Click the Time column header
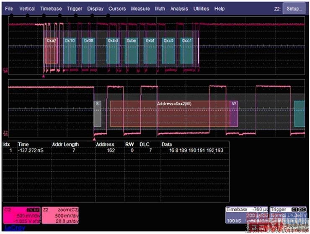Viewport: 310px width, 234px height. [23, 144]
